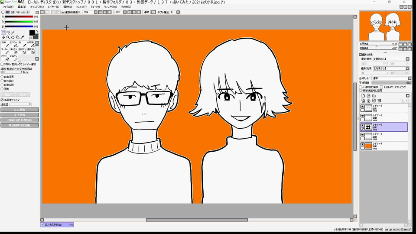
Task: Select the 自由変形 radio option
Action: pyautogui.click(x=2, y=77)
